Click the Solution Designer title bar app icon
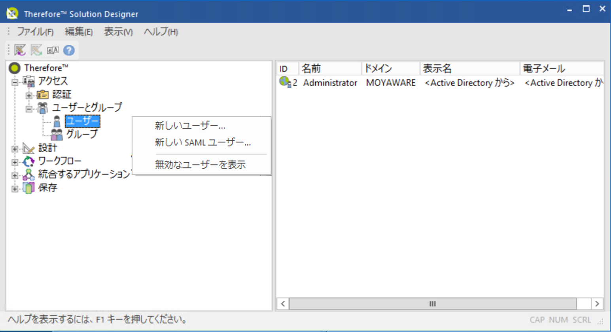611x332 pixels. click(x=12, y=13)
